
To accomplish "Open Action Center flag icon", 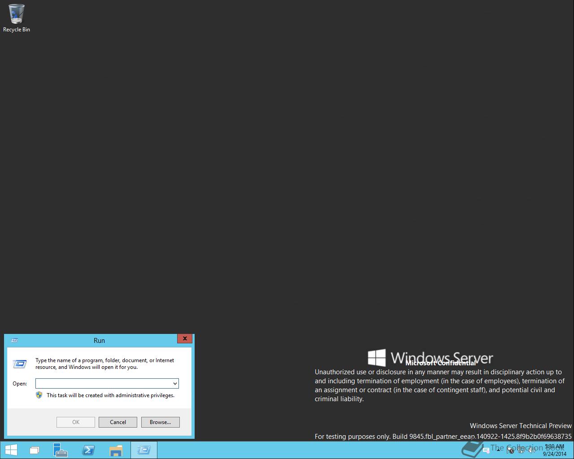I will (510, 450).
